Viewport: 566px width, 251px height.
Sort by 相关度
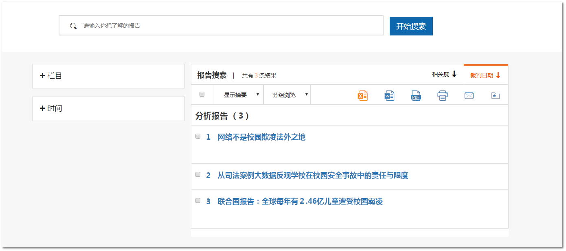point(444,75)
